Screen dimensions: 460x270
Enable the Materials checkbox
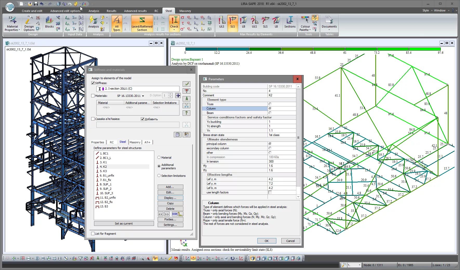[93, 96]
